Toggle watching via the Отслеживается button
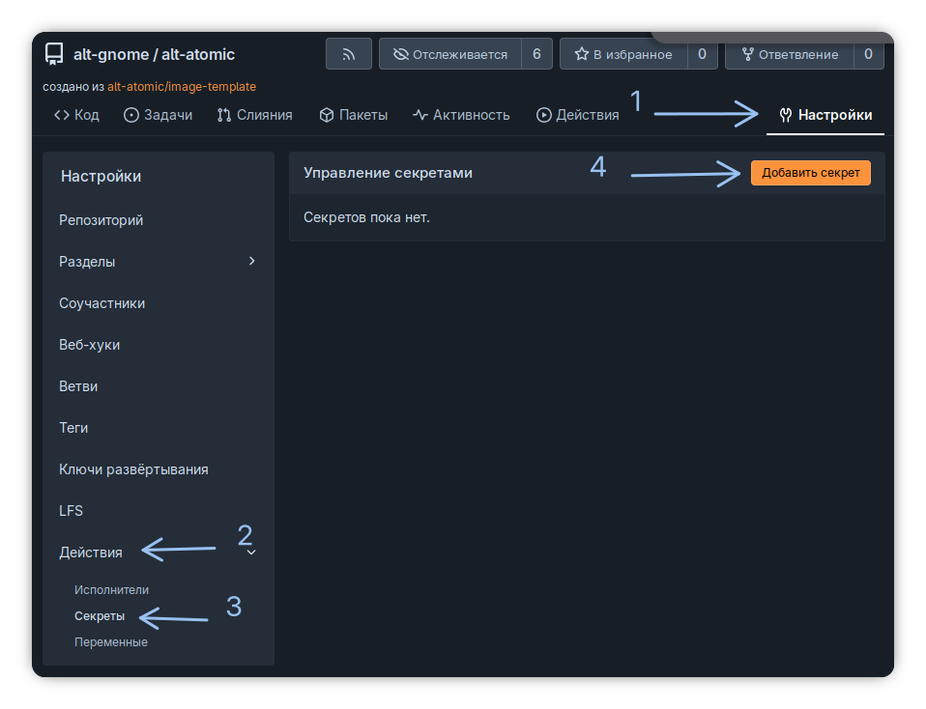 click(450, 54)
